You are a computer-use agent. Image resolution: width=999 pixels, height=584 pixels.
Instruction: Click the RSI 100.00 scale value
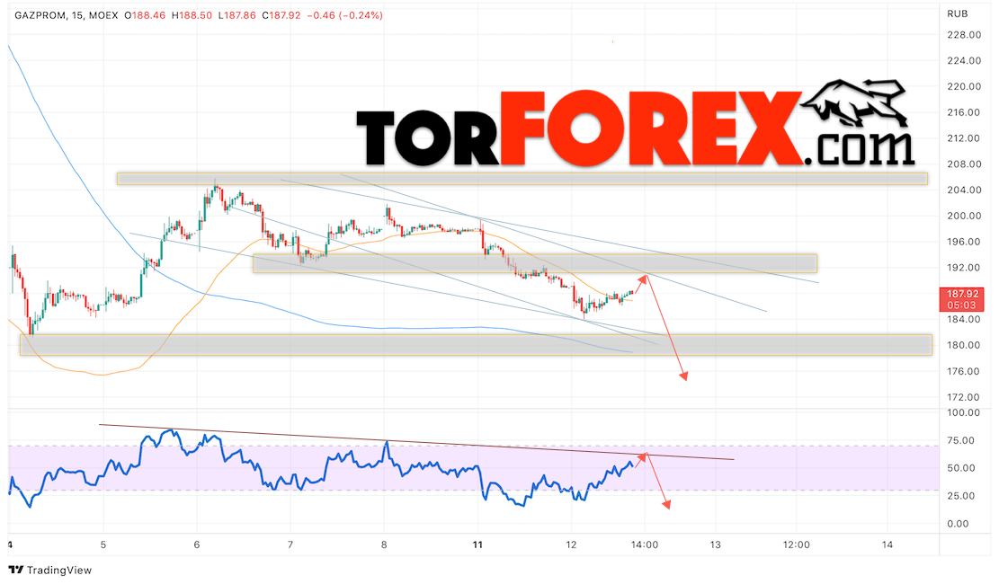pyautogui.click(x=963, y=412)
